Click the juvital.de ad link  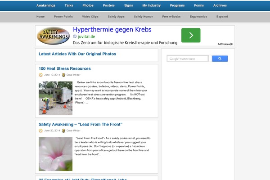(86, 36)
